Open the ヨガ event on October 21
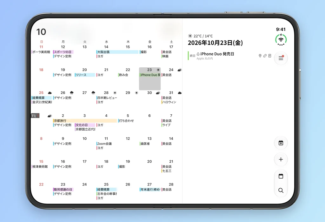Image resolution: width=325 pixels, height=222 pixels. pyautogui.click(x=100, y=75)
